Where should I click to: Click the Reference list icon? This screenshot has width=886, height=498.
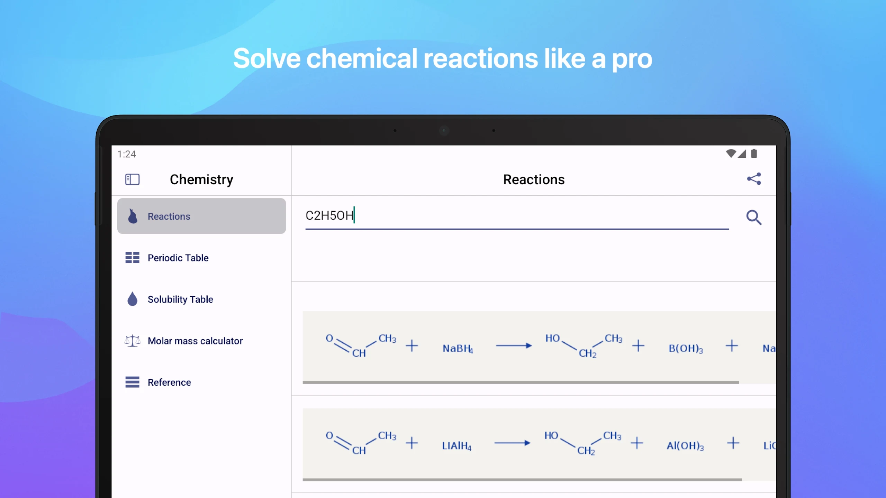click(132, 382)
